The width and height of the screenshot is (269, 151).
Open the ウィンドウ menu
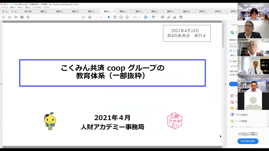(x=36, y=7)
